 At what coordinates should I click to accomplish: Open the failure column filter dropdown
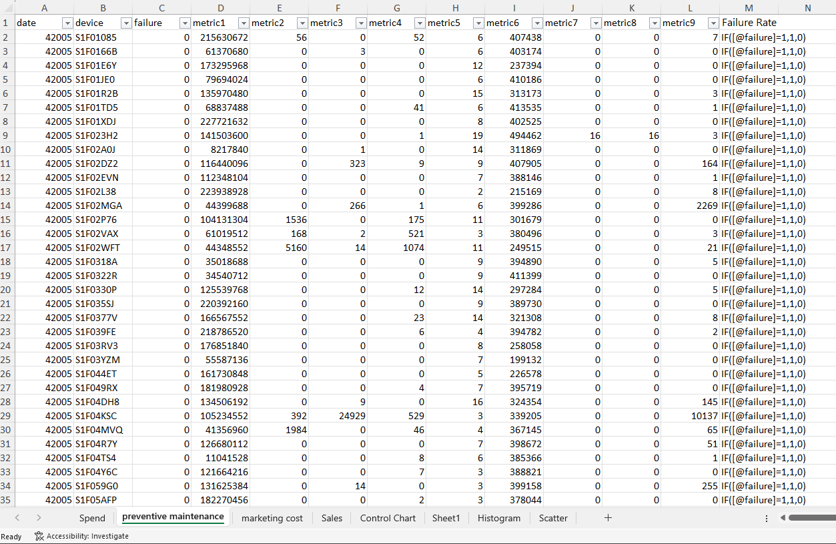(185, 22)
